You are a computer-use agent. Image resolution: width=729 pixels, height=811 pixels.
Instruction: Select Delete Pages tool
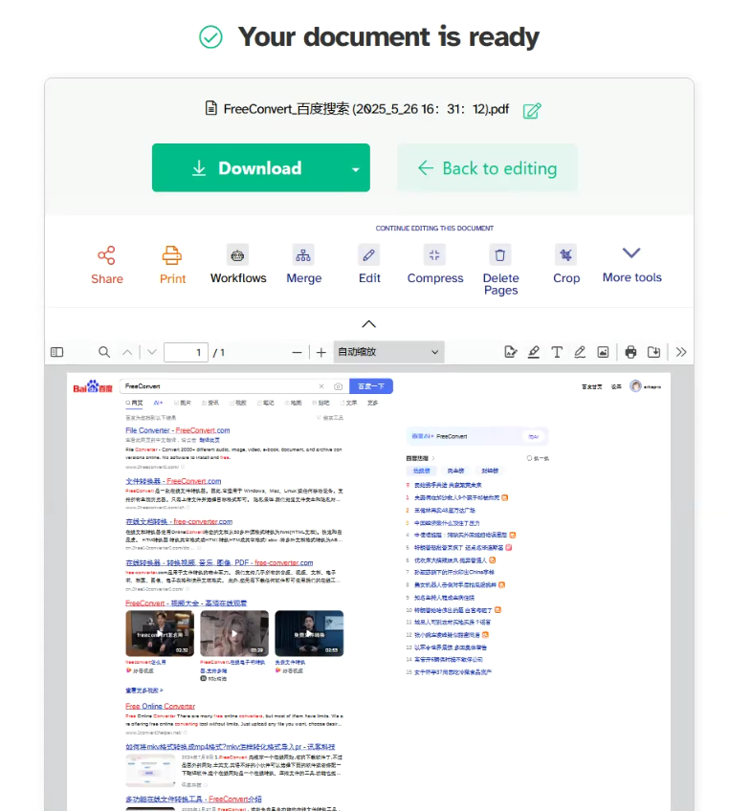tap(500, 270)
